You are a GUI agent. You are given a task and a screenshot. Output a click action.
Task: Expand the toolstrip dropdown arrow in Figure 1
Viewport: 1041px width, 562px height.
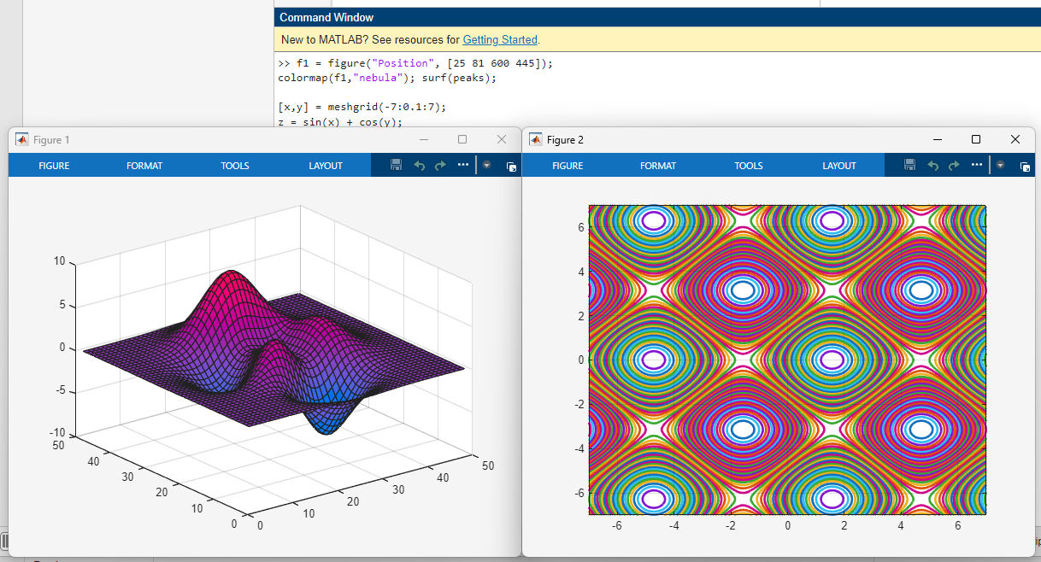tap(487, 166)
